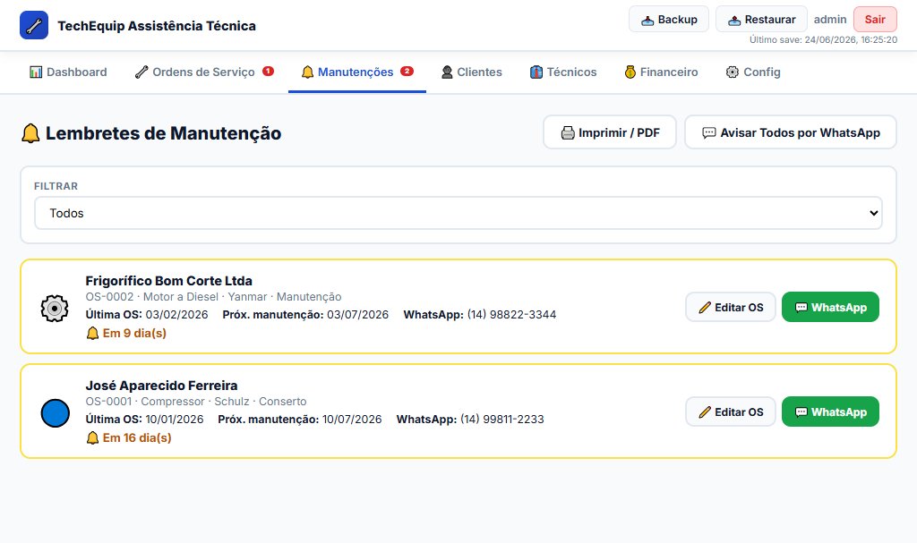Click the OS-0002 Motor a Diesel line
Screen dimensions: 917x543
coord(213,297)
